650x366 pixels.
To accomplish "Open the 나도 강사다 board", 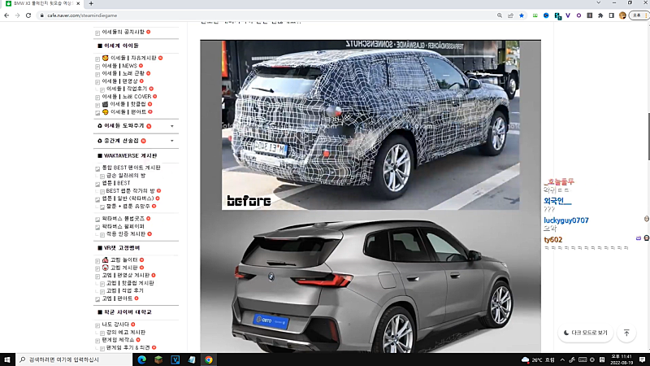I will (x=115, y=325).
